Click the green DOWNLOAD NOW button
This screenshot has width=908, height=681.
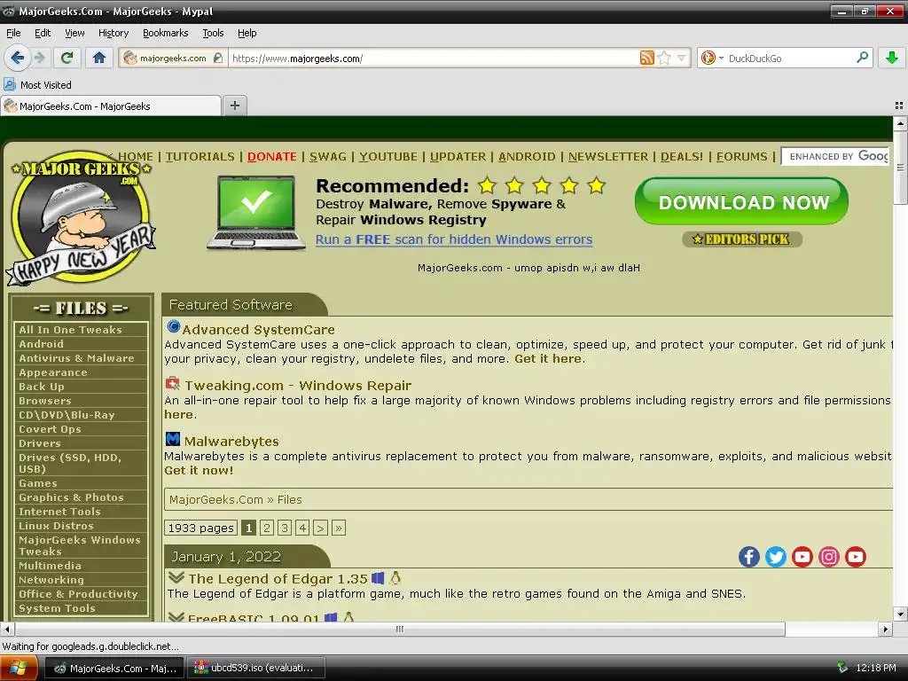(742, 201)
